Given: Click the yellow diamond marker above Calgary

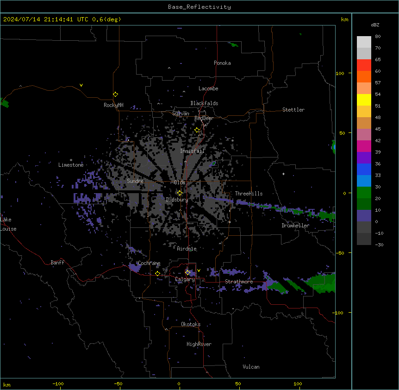Looking at the screenshot, I should click(x=187, y=273).
